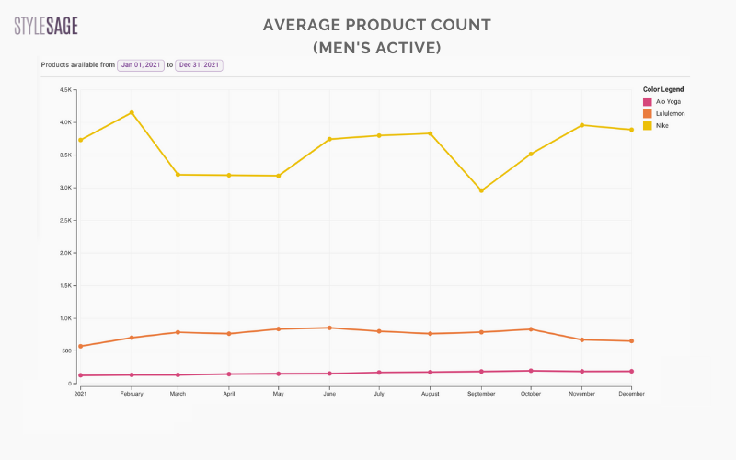Click Nike's October data point

click(531, 154)
